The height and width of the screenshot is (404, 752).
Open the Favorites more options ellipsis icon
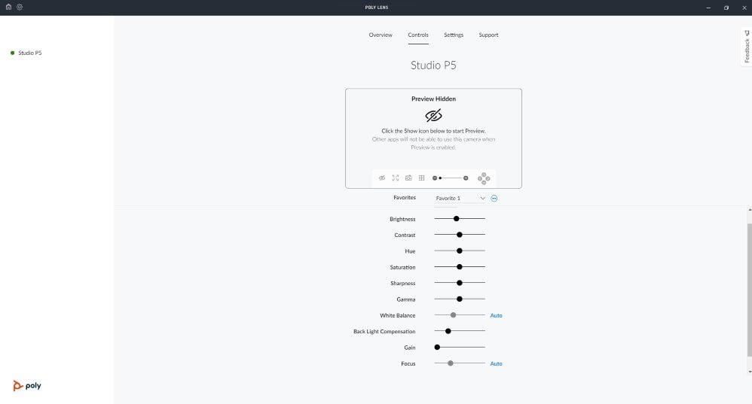(494, 198)
